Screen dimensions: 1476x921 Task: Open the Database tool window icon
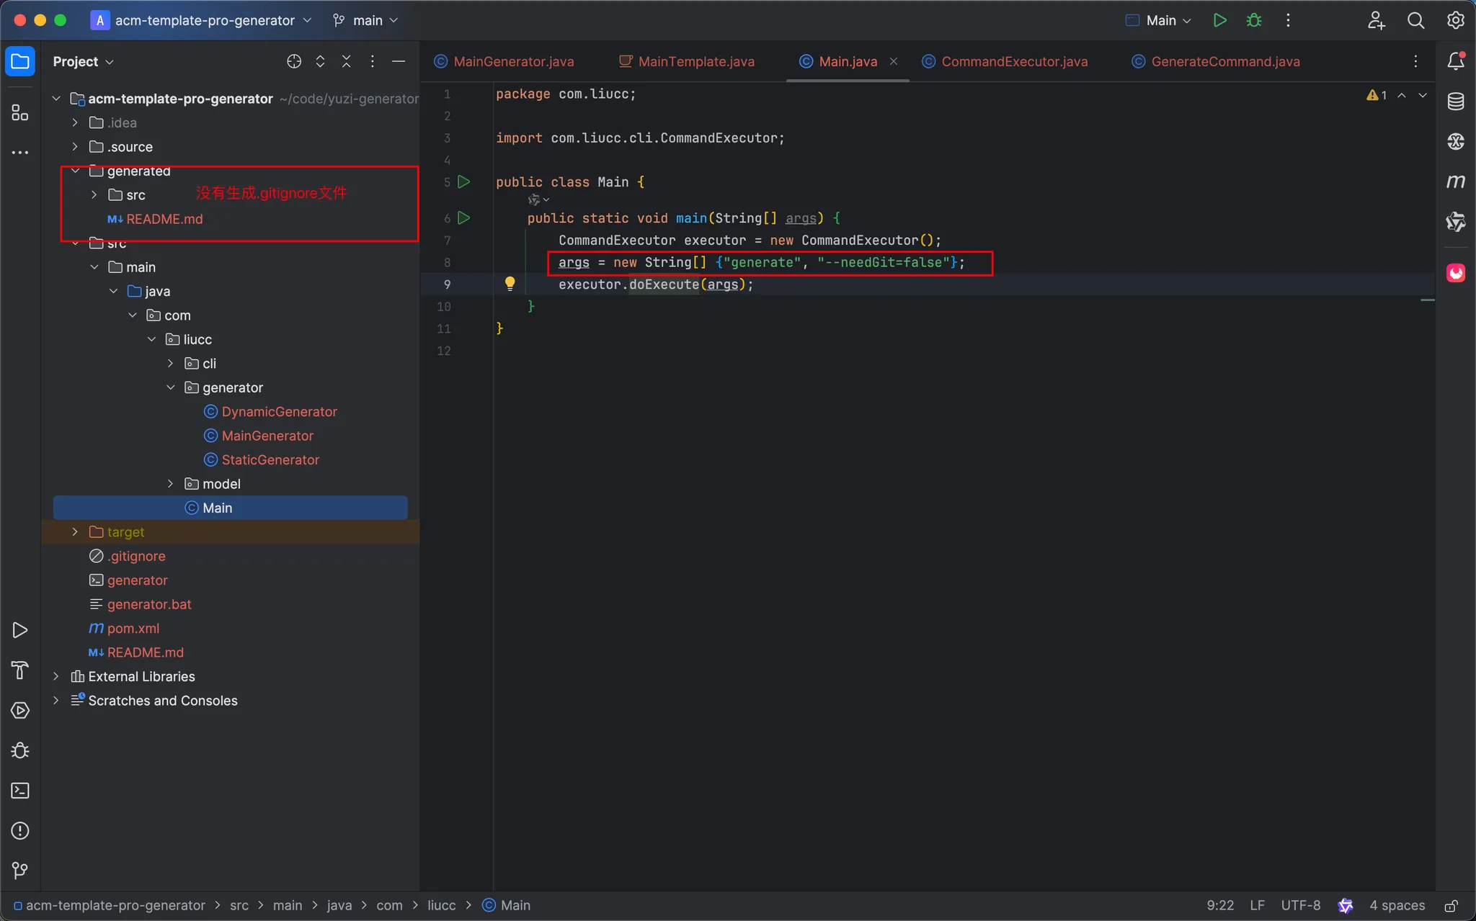click(1455, 102)
